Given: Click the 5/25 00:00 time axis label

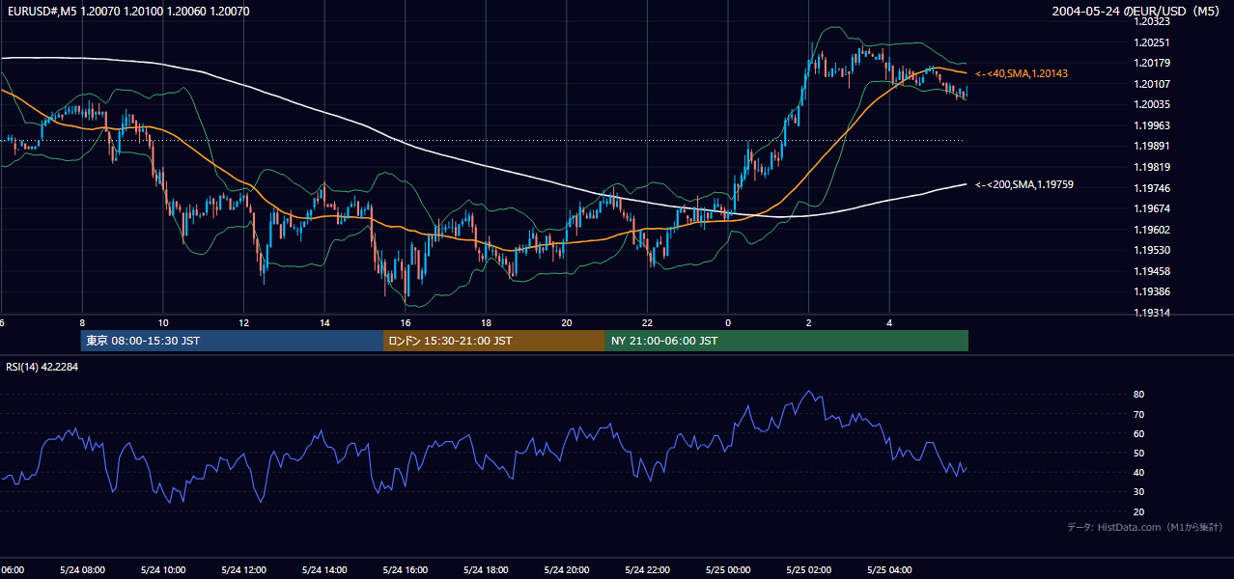Looking at the screenshot, I should pyautogui.click(x=727, y=569).
